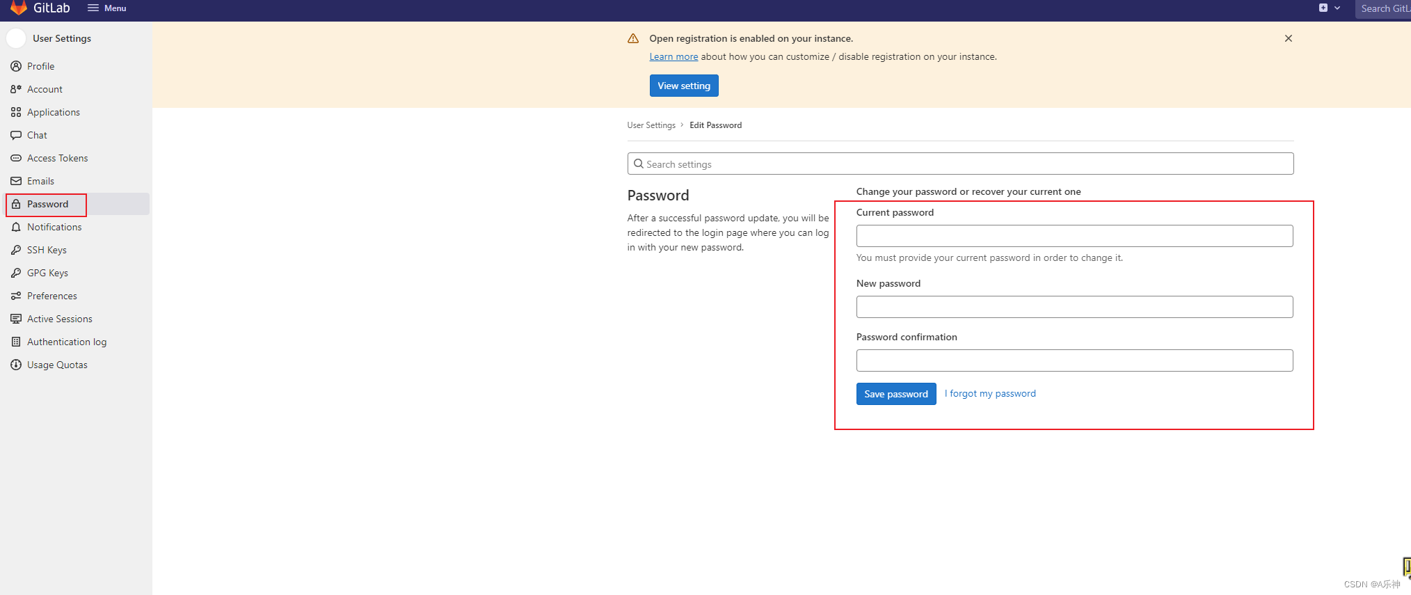1411x595 pixels.
Task: Navigate to GPG Keys
Action: [x=77, y=273]
